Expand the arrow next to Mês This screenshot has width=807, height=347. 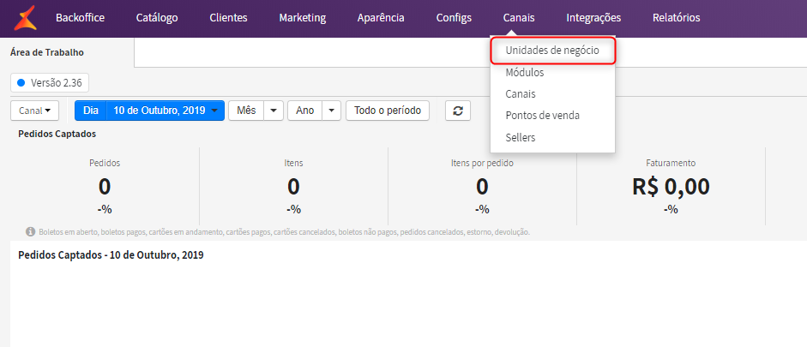pos(274,111)
